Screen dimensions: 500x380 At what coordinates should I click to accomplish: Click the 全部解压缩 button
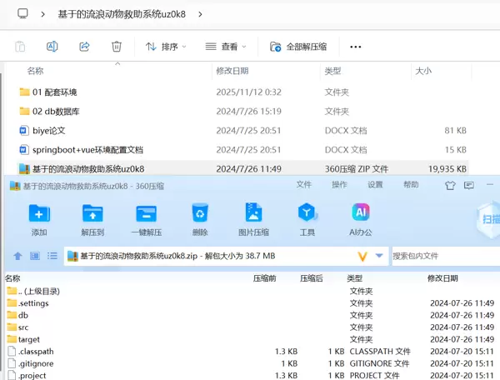[x=297, y=47]
